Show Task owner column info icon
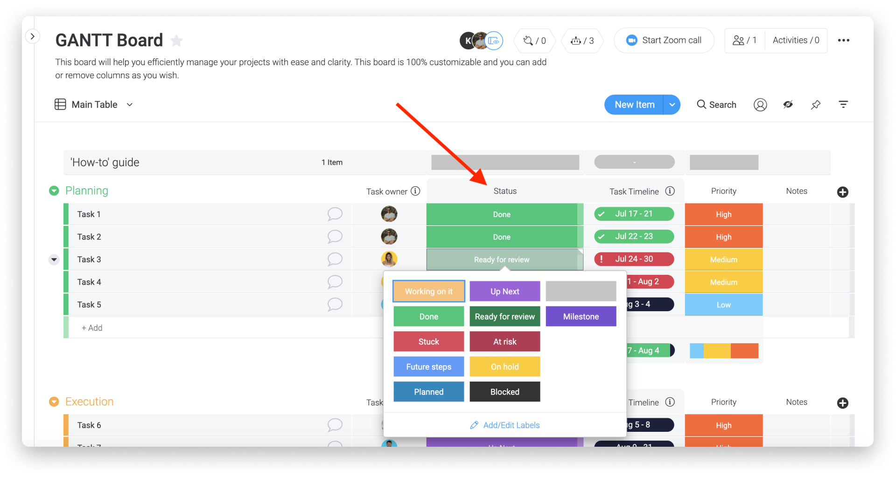The width and height of the screenshot is (896, 477). (415, 191)
